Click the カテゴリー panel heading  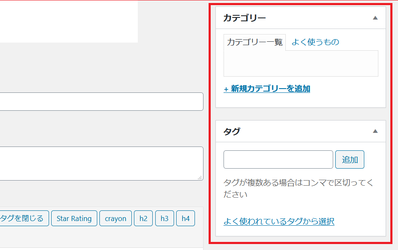coord(244,18)
